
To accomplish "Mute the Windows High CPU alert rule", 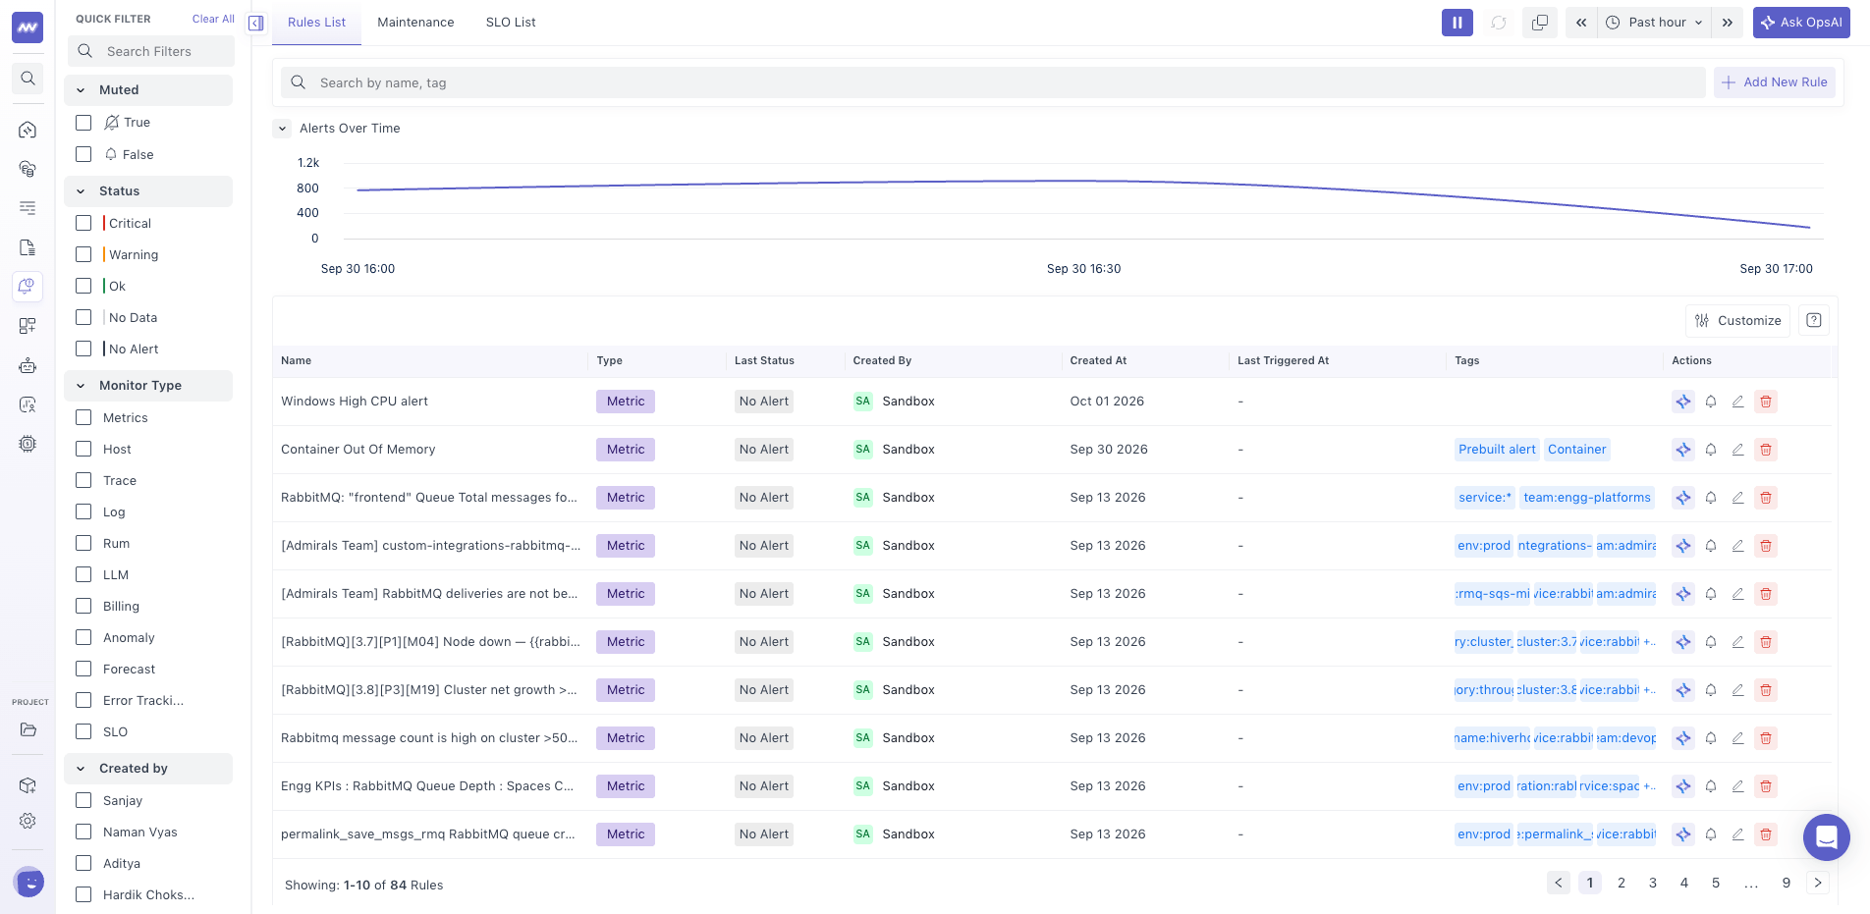I will 1711,402.
